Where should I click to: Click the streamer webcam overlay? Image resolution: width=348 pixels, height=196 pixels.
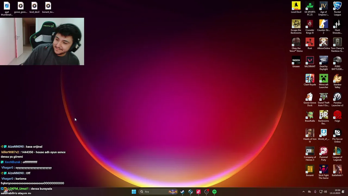tap(42, 41)
